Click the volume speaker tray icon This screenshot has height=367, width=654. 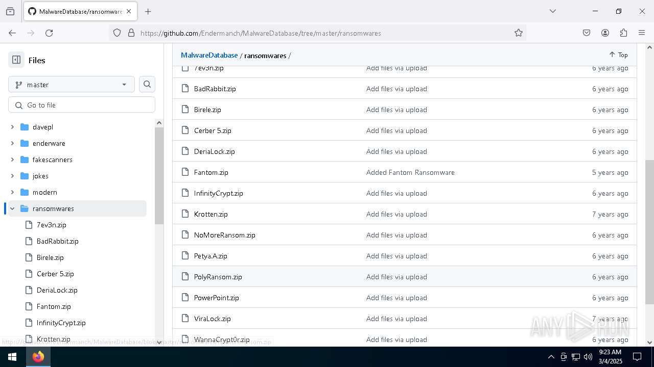588,357
